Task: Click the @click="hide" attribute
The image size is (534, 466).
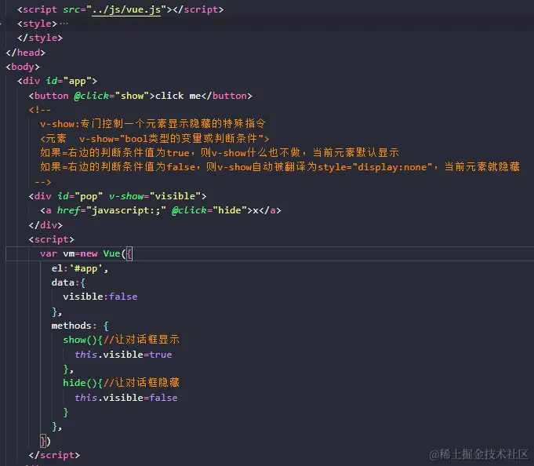Action: point(209,210)
